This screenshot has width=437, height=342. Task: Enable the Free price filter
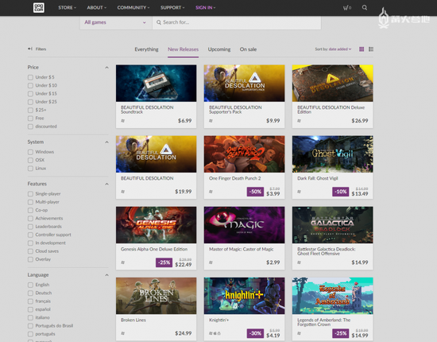pyautogui.click(x=30, y=119)
